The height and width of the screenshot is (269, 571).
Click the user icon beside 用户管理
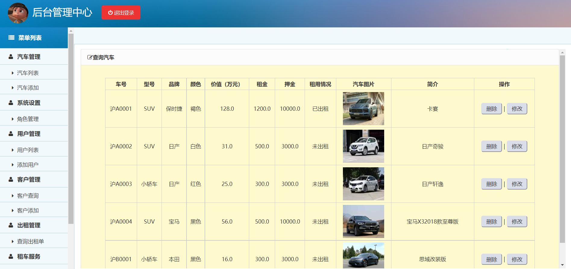(11, 134)
